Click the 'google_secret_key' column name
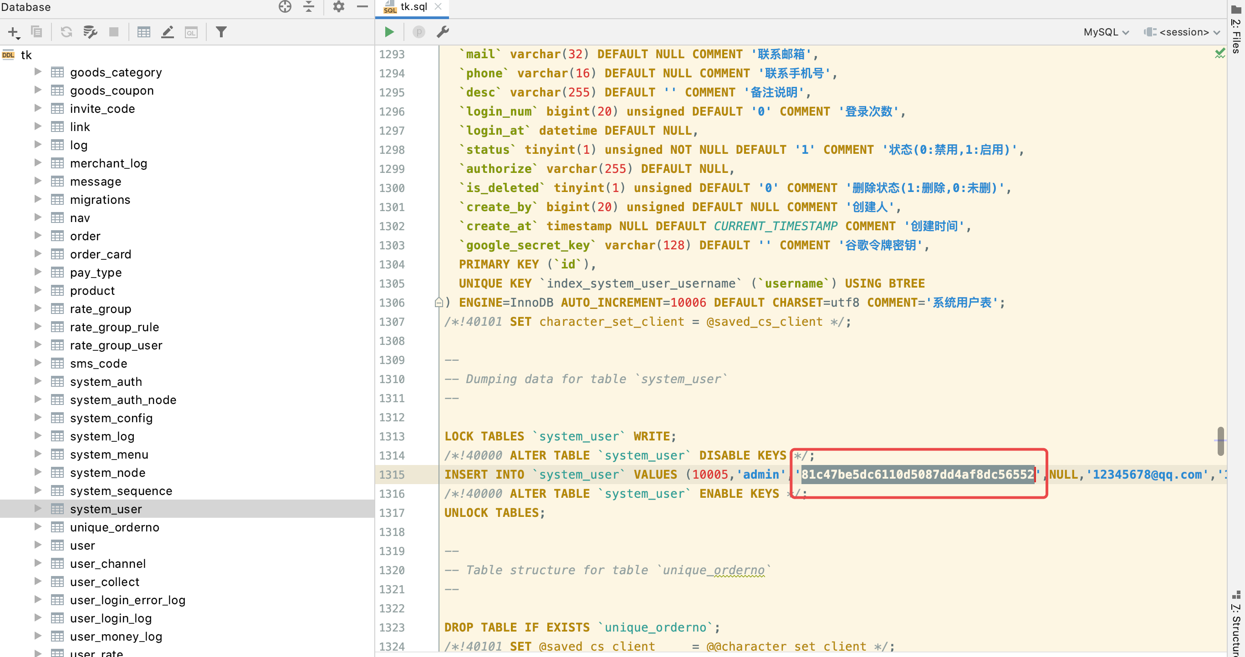This screenshot has width=1245, height=657. [x=528, y=245]
